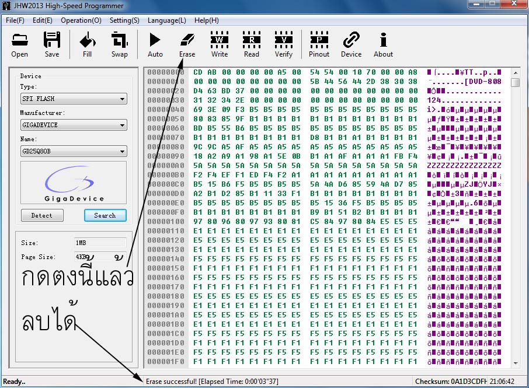
Task: Verify chip data with Verify icon
Action: [284, 44]
